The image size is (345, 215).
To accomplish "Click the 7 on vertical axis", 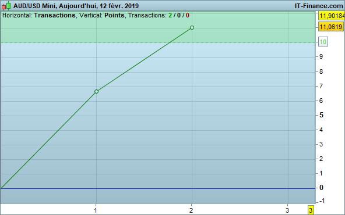I will 321,86.
